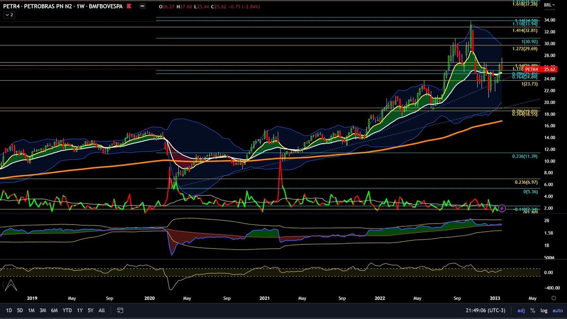Open timezone menu showing 21:49:06 (UTC-3)

(x=487, y=310)
